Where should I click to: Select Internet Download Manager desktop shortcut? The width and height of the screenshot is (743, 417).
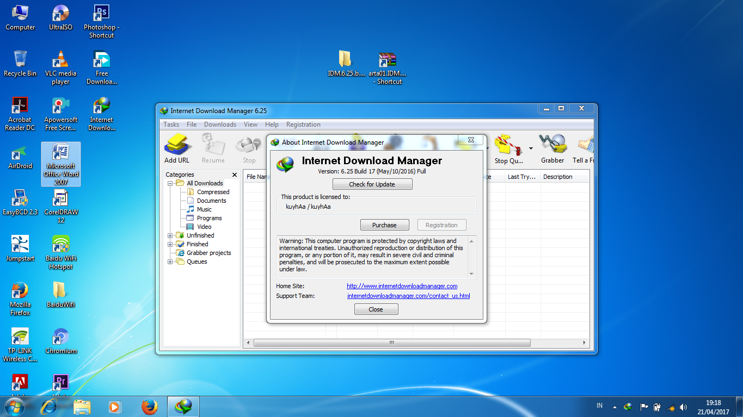click(102, 114)
